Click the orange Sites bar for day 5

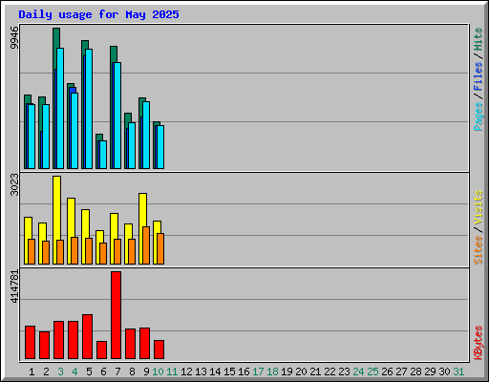click(89, 251)
